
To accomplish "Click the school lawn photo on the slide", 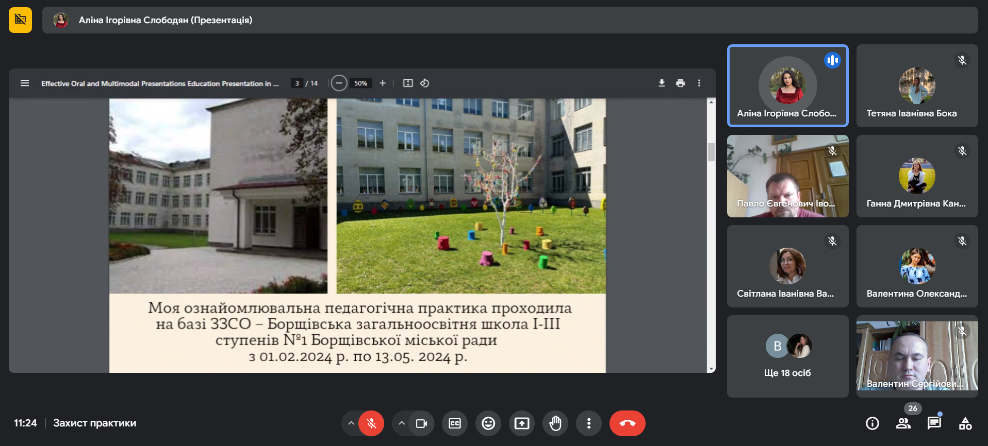I will pyautogui.click(x=471, y=196).
